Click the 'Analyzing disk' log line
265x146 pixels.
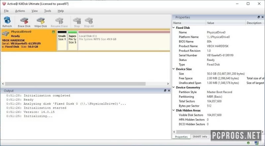(x=66, y=104)
